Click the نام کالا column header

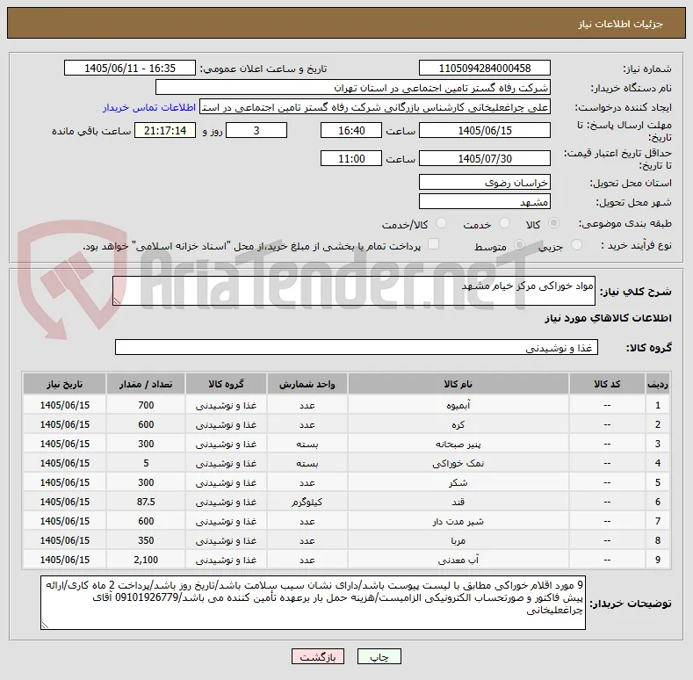tap(458, 384)
